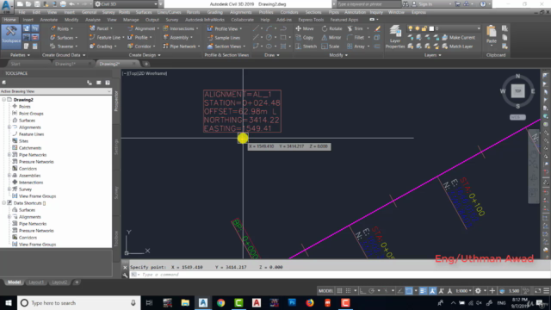Click the Workspace Switching gear icon
The image size is (551, 310).
(x=478, y=291)
